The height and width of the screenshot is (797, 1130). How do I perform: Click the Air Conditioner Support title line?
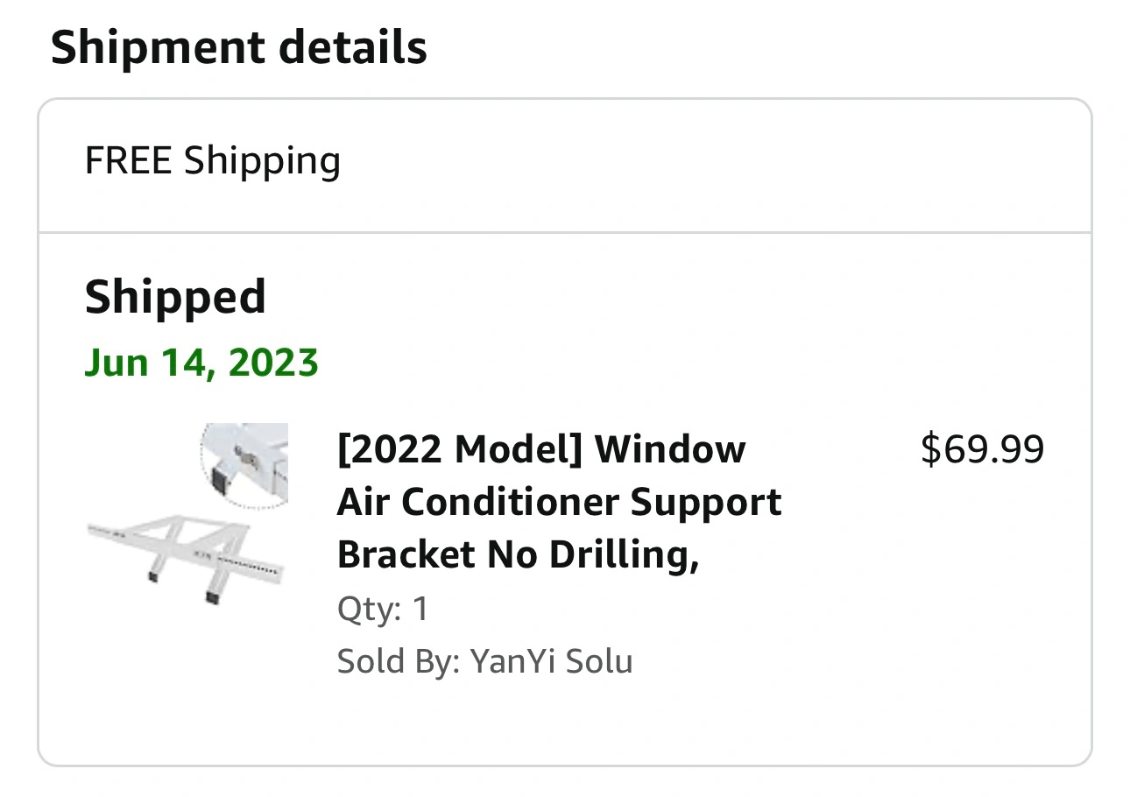pos(559,502)
